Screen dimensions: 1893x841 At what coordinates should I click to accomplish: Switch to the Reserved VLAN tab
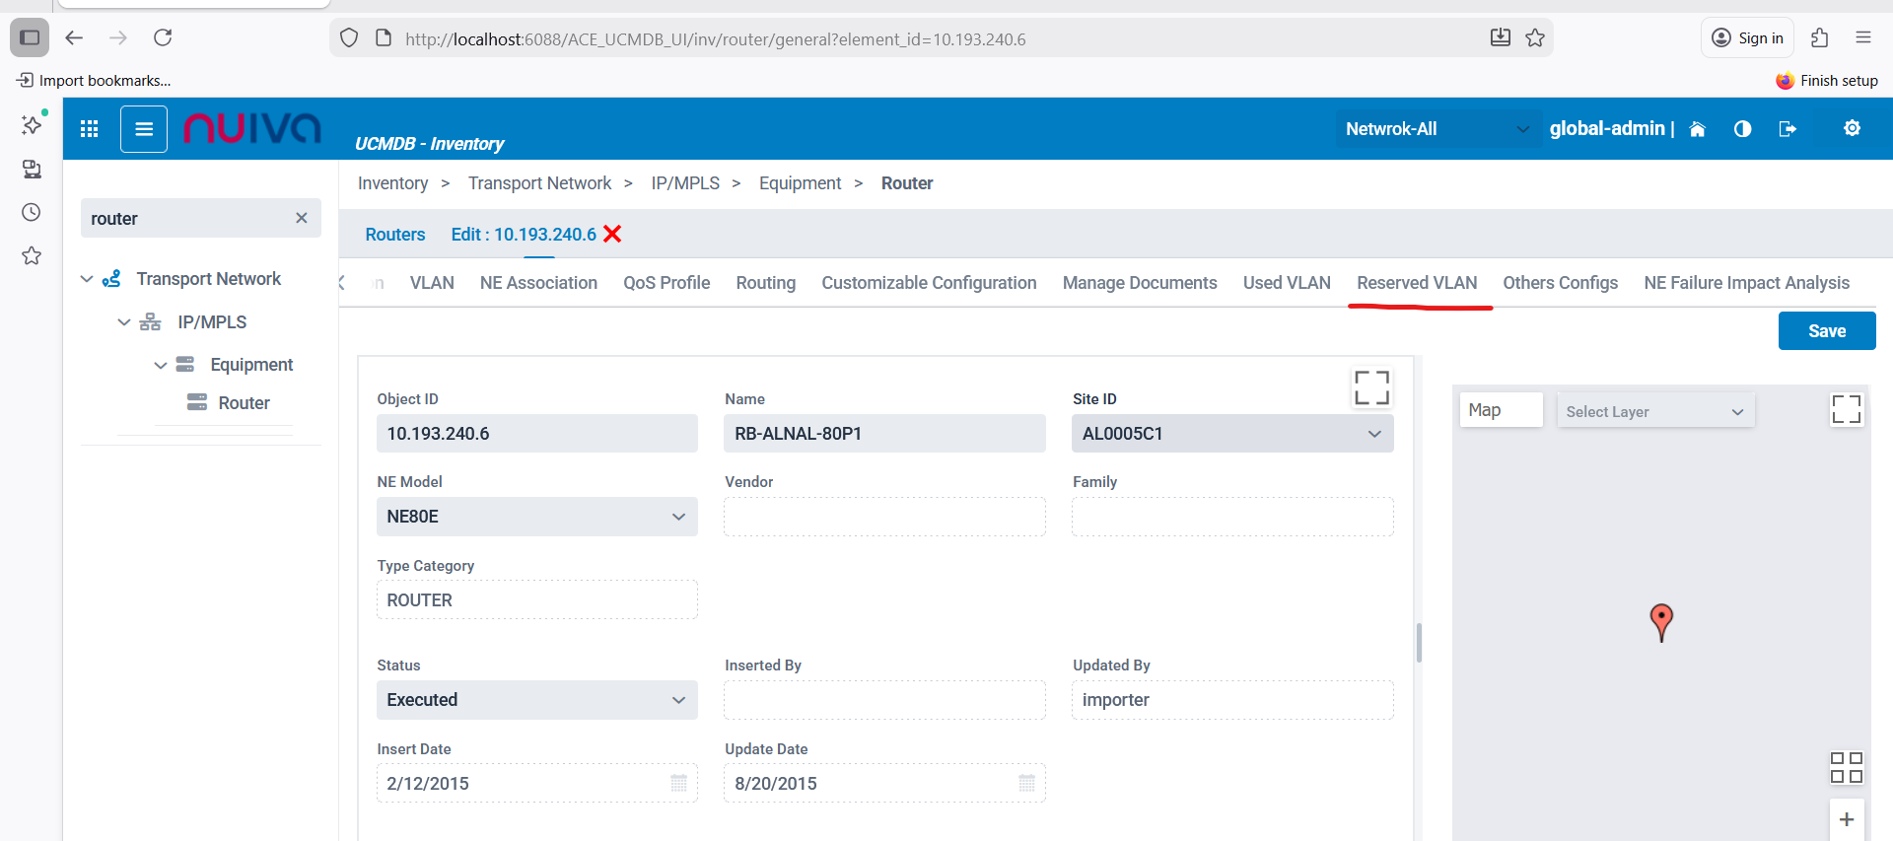[1417, 283]
